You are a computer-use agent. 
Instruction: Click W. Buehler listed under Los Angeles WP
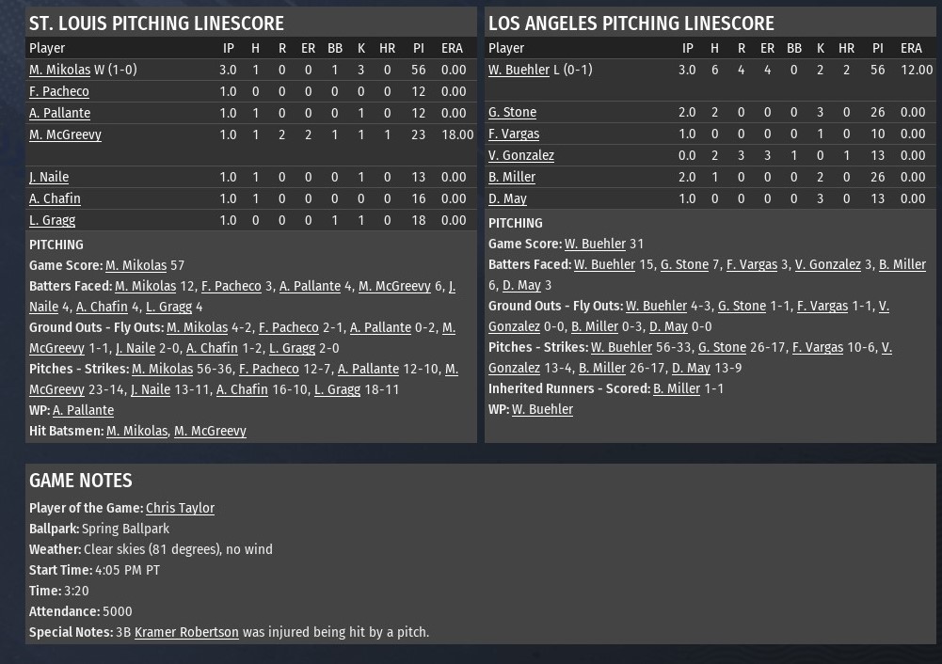point(542,409)
